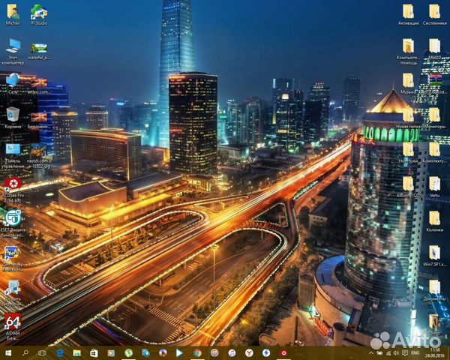450x360 pixels.
Task: Open Action Center notifications icon
Action: pyautogui.click(x=405, y=353)
